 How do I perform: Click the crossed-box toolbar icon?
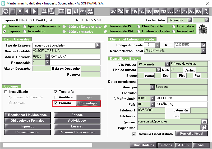coord(20,11)
